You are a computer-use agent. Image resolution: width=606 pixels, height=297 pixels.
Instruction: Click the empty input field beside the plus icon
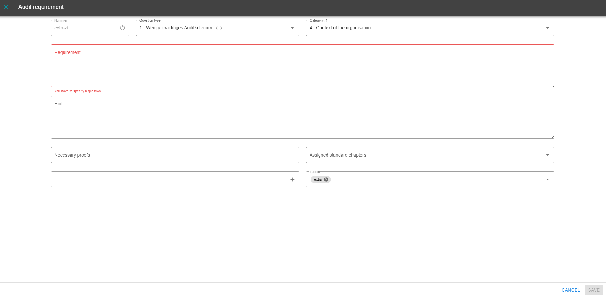pos(168,179)
